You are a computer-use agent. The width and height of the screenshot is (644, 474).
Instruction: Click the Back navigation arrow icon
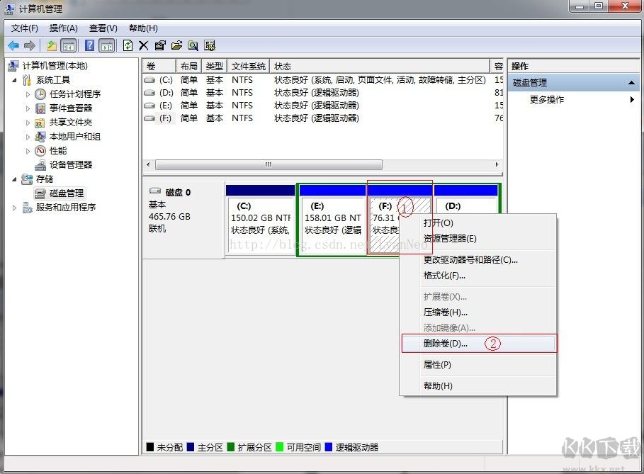[13, 45]
